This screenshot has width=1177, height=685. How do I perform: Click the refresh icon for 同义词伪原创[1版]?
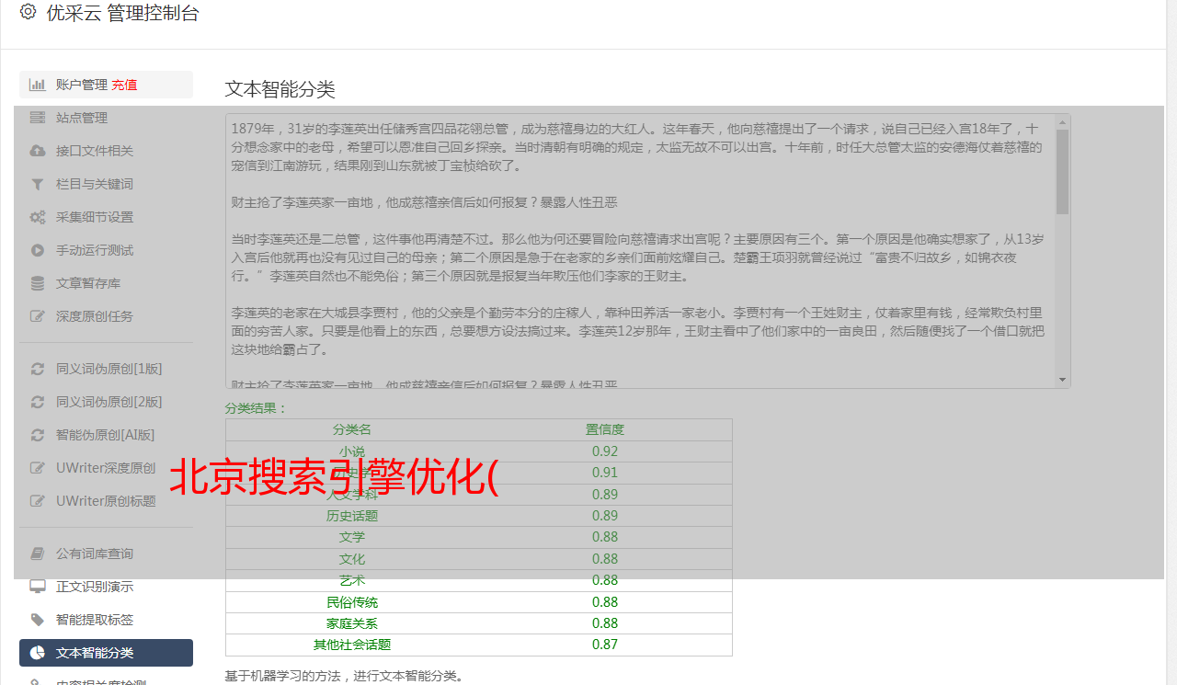point(38,369)
